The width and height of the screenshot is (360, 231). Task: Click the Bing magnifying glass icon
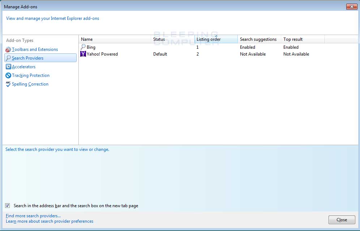coord(83,47)
